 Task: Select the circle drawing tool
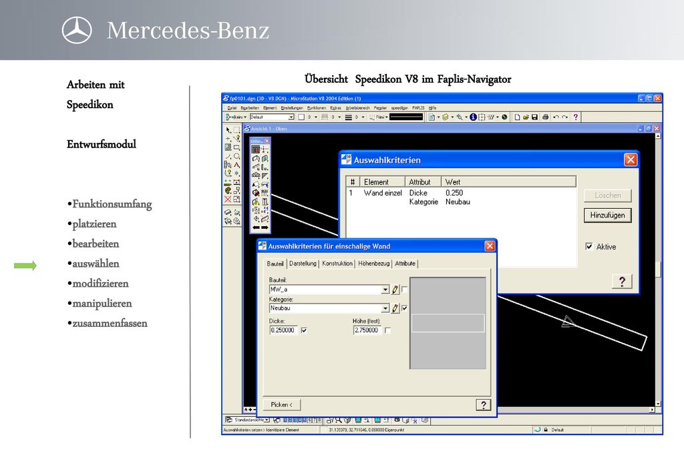pyautogui.click(x=236, y=156)
